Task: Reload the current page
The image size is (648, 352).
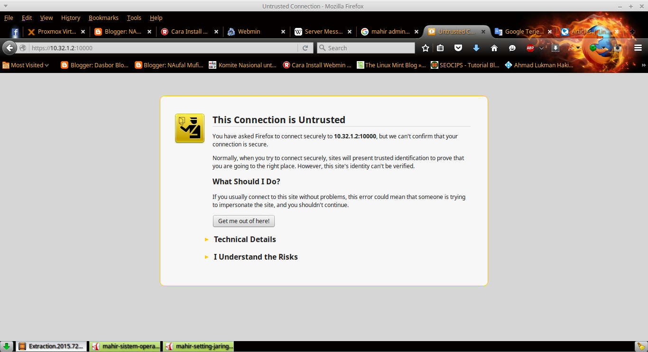Action: tap(305, 48)
